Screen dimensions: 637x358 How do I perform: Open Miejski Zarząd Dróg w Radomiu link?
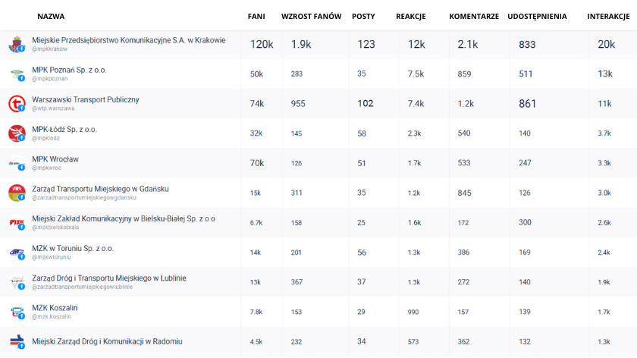pyautogui.click(x=107, y=341)
